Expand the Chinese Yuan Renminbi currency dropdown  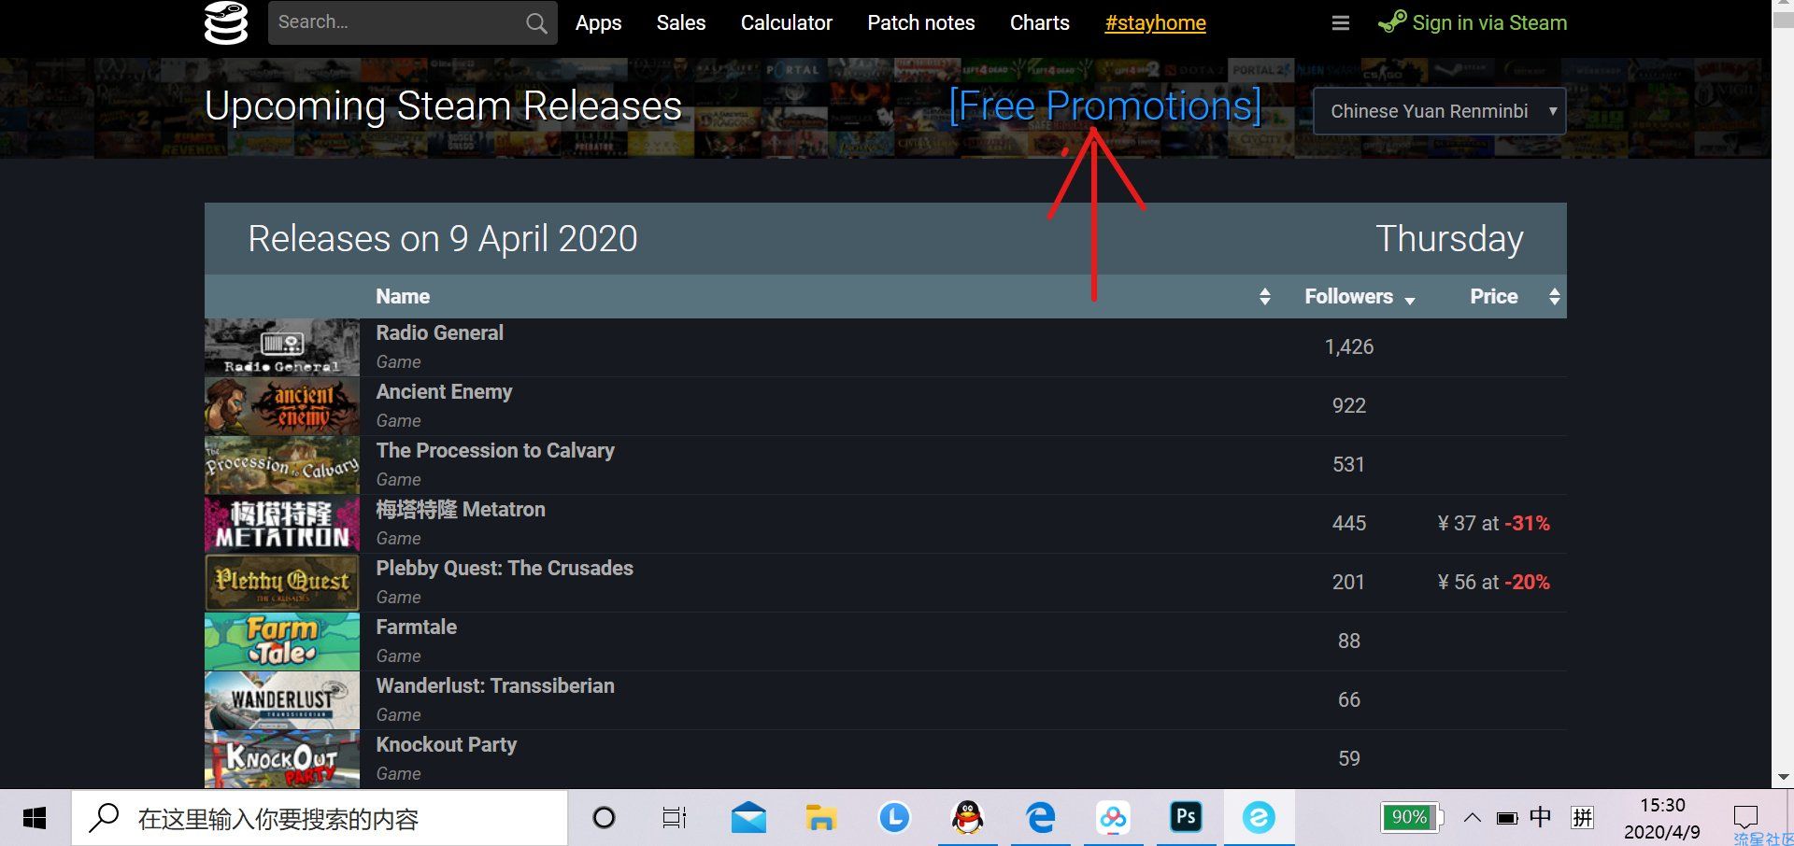[1440, 111]
